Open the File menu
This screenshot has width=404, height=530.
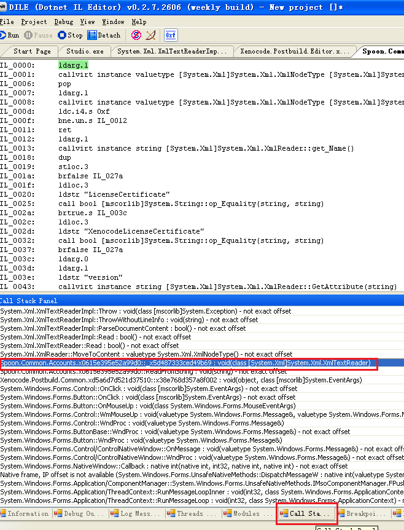pyautogui.click(x=7, y=22)
